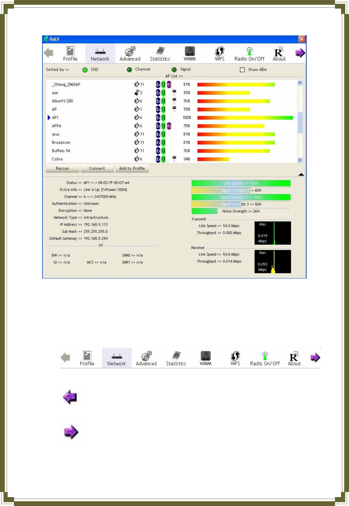Click the lock icon on the aaa row
The height and width of the screenshot is (506, 349).
coord(174,93)
